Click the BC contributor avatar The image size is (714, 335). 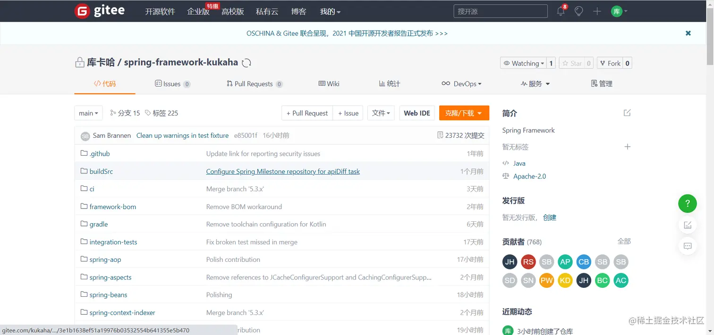[602, 281]
